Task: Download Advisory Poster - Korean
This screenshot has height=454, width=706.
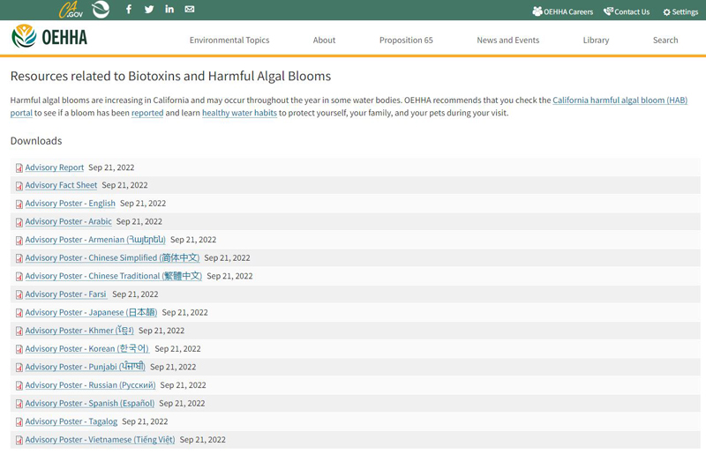Action: point(87,349)
